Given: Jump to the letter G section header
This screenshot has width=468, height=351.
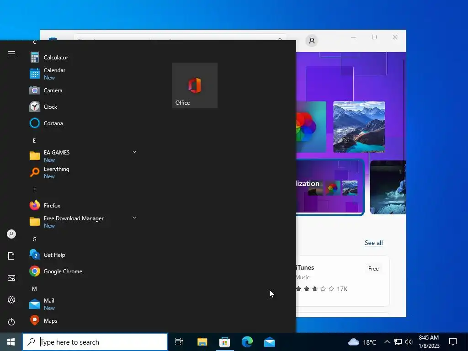Looking at the screenshot, I should click(34, 239).
